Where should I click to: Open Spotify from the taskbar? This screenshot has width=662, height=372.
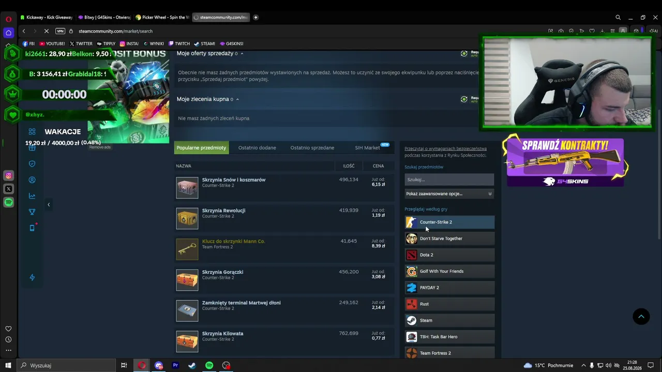coord(209,365)
